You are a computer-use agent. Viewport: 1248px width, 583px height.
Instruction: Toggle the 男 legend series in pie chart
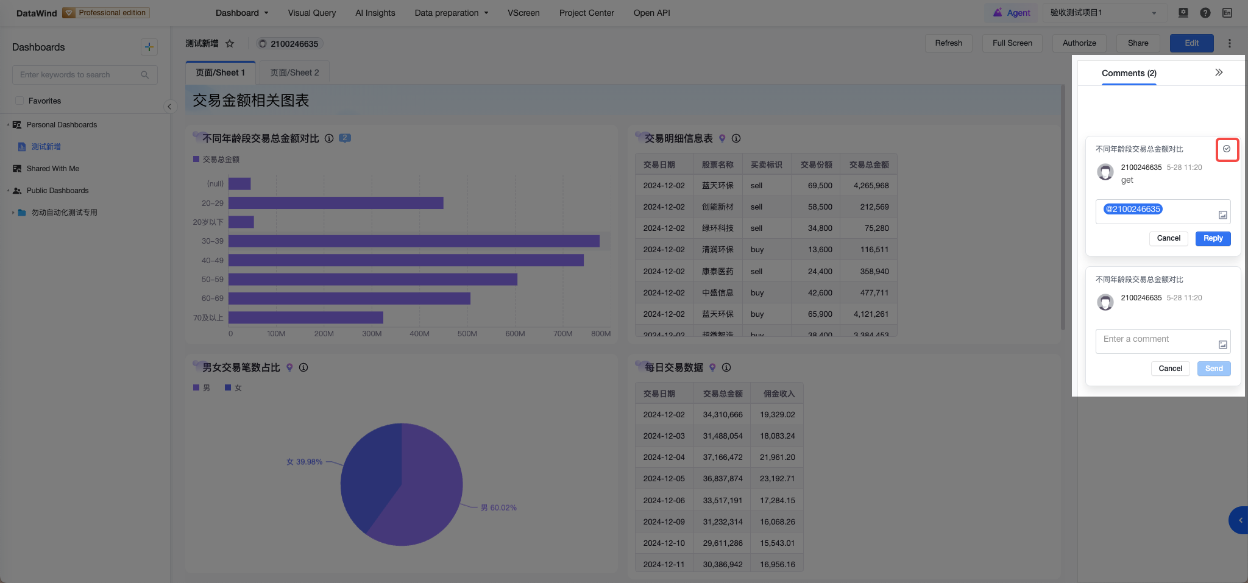point(202,387)
